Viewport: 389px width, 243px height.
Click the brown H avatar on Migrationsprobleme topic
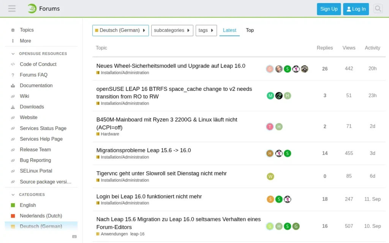tap(270, 153)
